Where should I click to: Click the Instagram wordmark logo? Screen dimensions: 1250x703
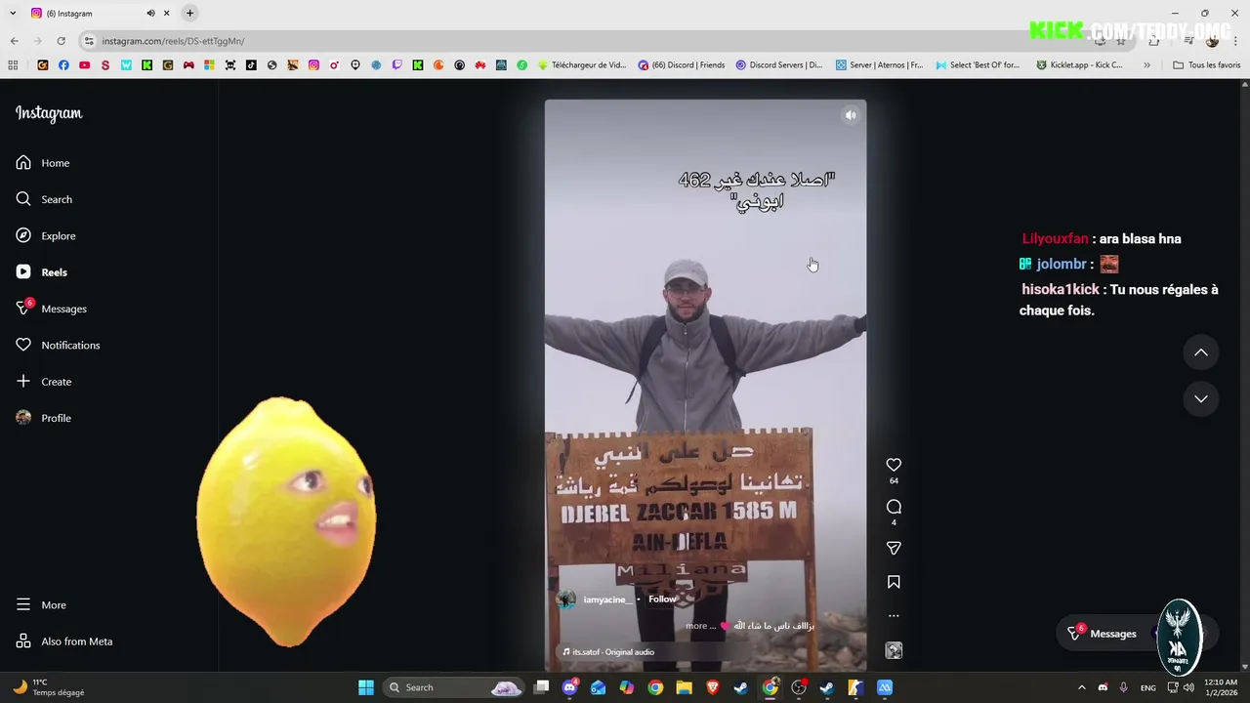pos(49,113)
